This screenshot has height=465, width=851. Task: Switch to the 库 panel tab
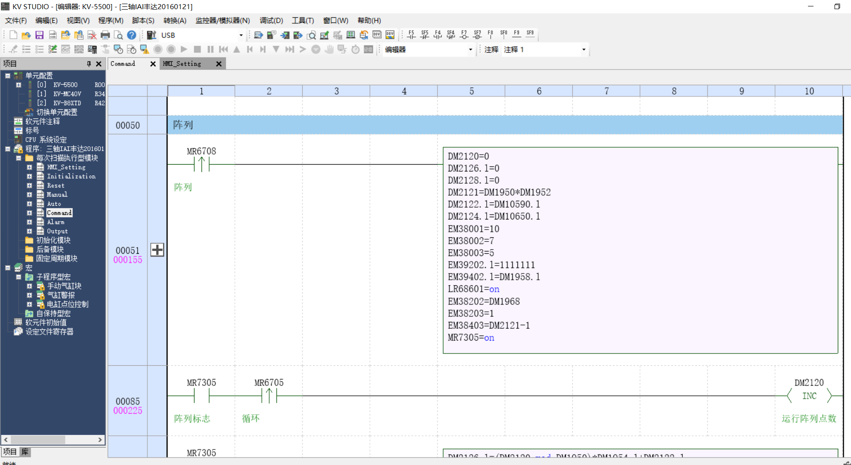click(x=25, y=452)
